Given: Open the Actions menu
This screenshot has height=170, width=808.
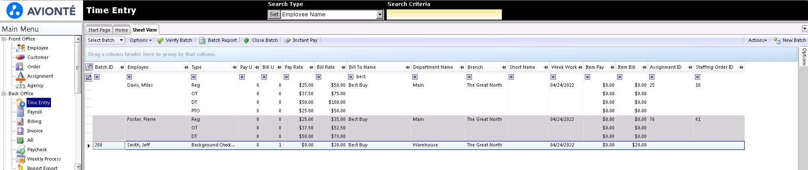Looking at the screenshot, I should click(757, 40).
